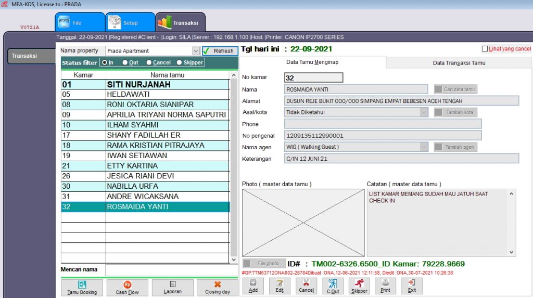Screen dimensions: 533x298
Task: Click the Tambah agen button
Action: point(455,147)
